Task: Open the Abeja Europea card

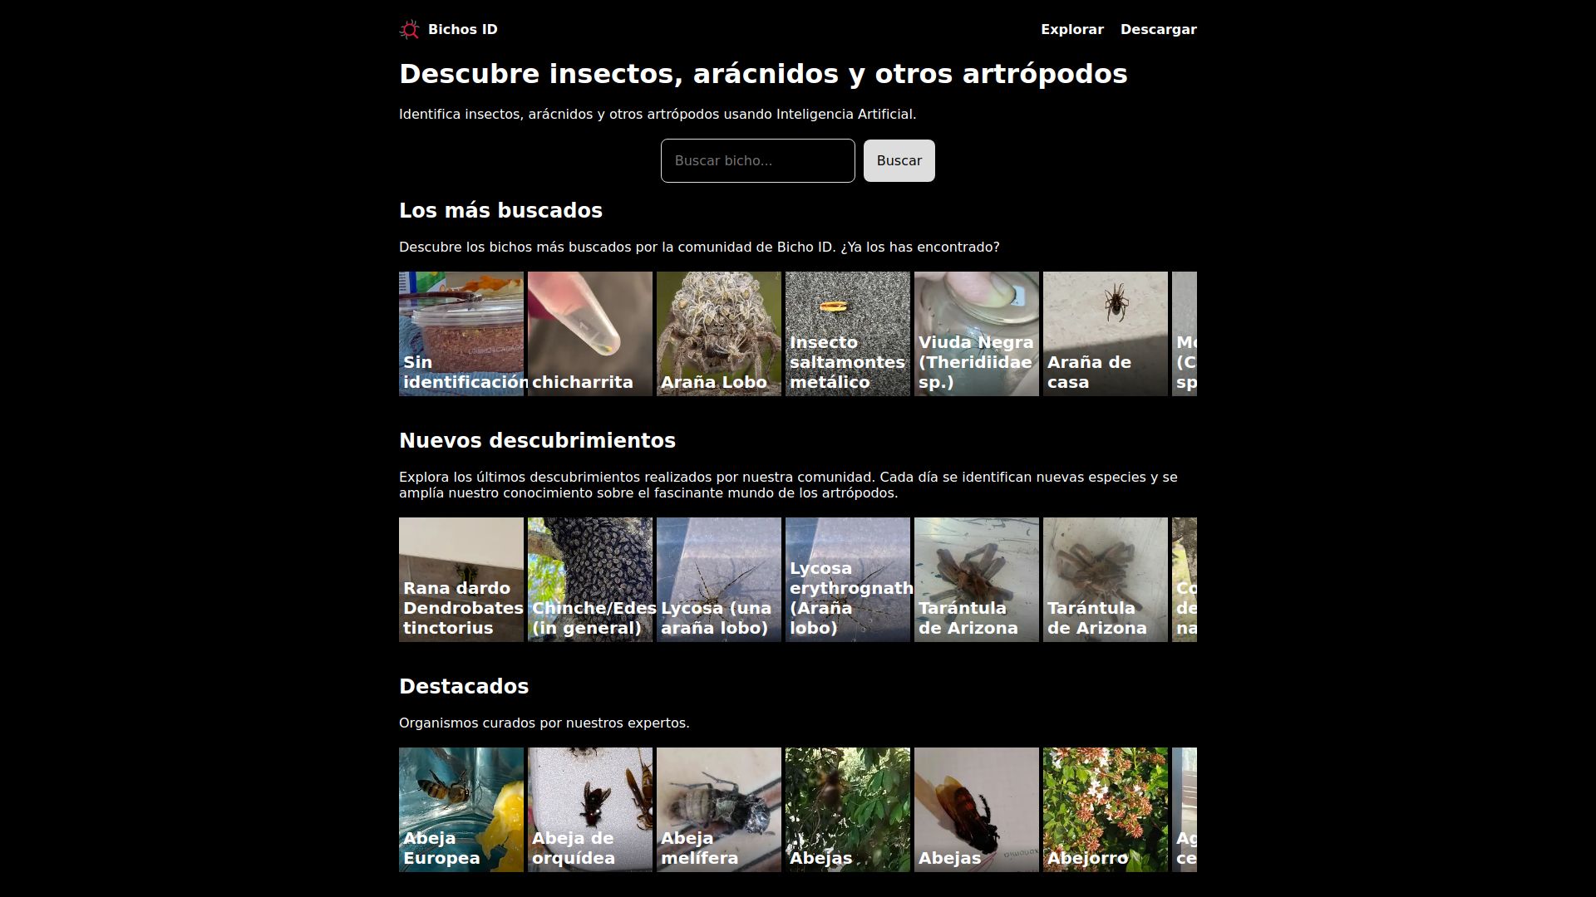Action: coord(461,810)
